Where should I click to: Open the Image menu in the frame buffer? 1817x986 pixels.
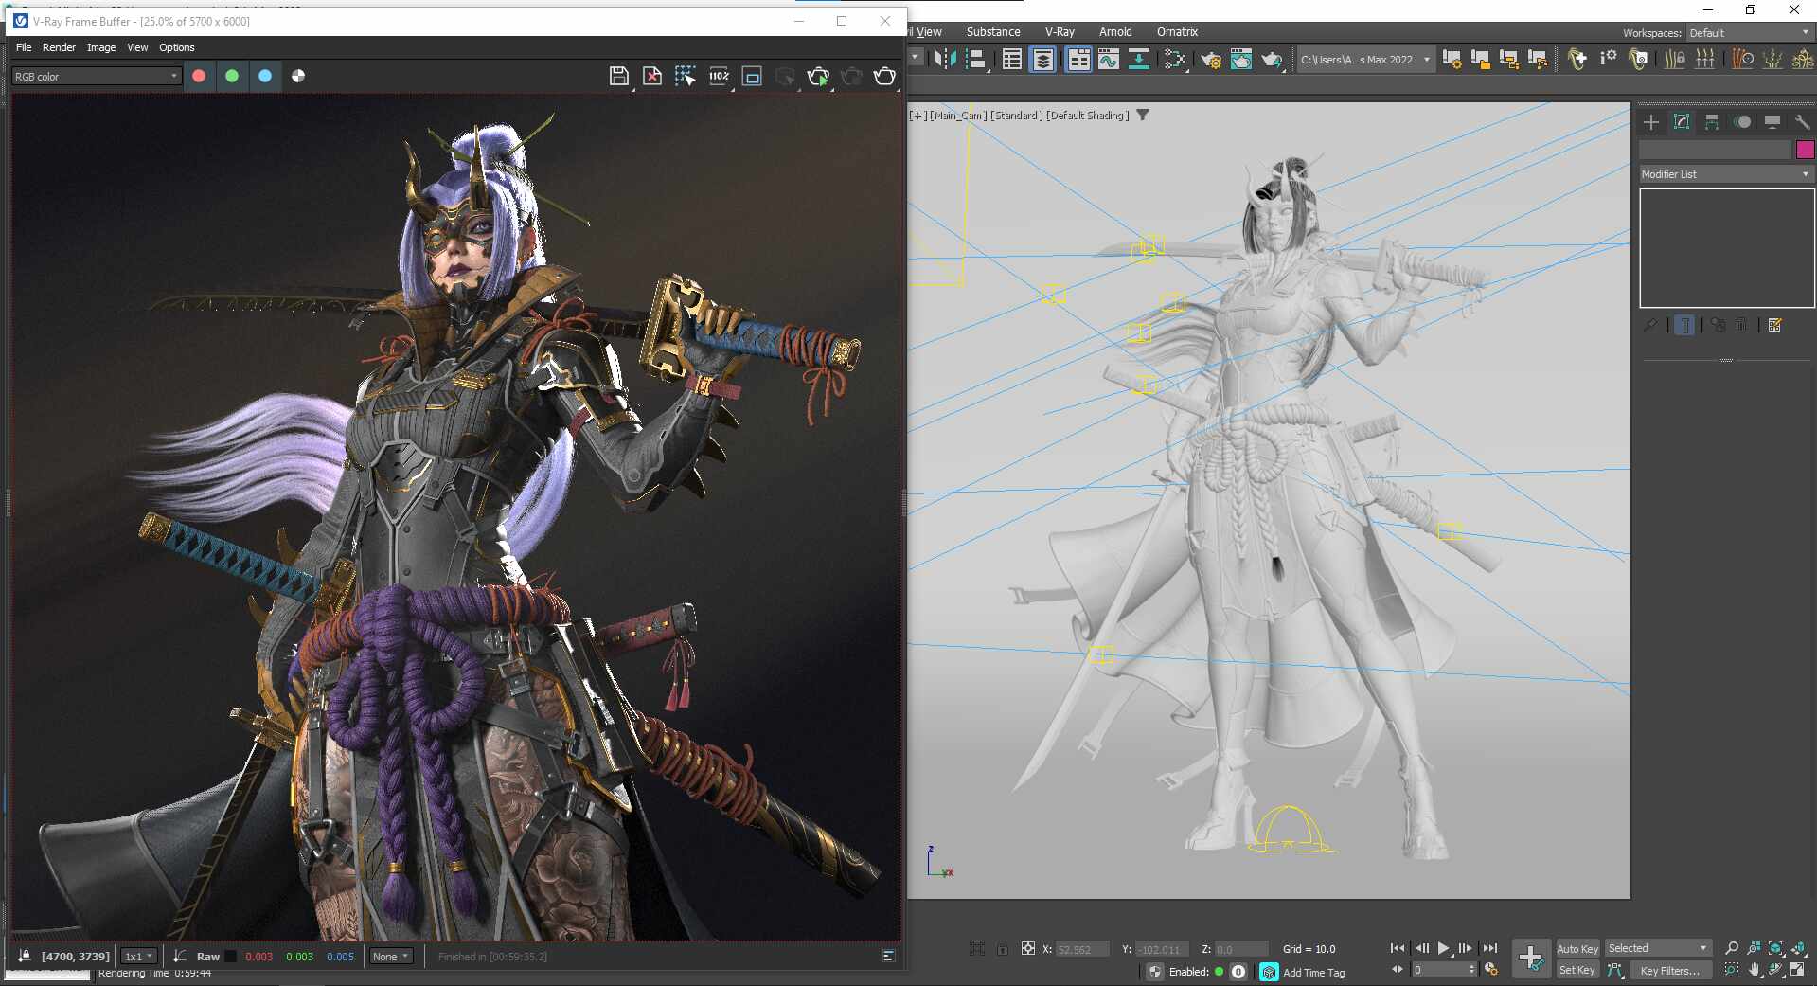101,47
